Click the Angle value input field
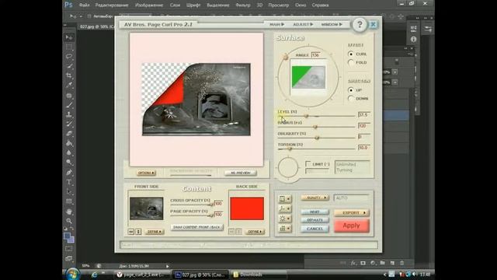497x280 pixels. [316, 55]
